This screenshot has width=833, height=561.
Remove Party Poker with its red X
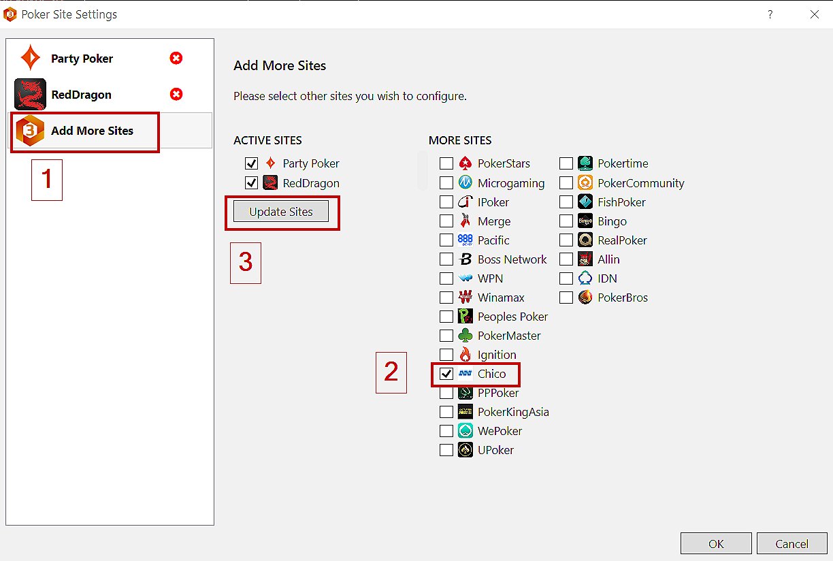point(176,59)
